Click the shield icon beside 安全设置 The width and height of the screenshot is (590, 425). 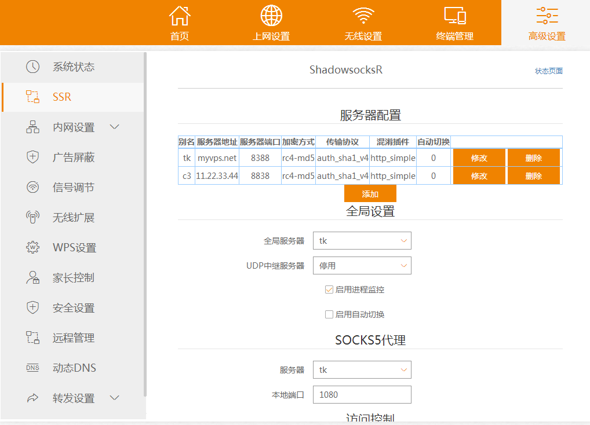(32, 307)
